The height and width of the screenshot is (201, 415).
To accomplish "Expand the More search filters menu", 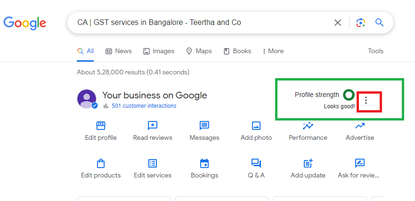I will coord(273,51).
